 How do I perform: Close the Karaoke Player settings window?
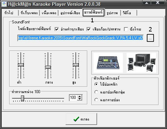tap(157, 2)
